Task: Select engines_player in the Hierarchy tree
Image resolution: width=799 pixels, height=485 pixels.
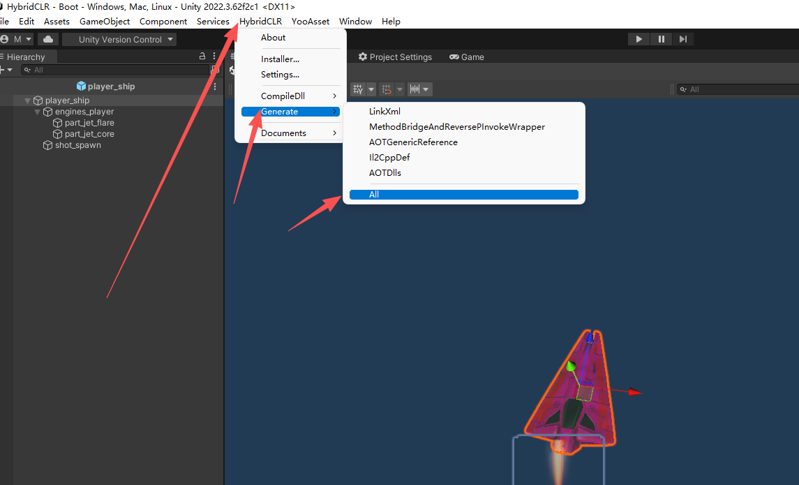Action: point(84,112)
